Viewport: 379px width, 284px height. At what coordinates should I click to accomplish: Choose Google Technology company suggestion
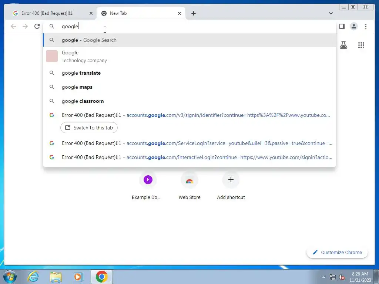(x=189, y=57)
